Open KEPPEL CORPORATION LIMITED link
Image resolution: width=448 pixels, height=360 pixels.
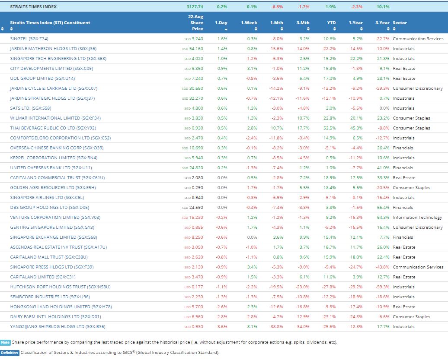[x=54, y=158]
